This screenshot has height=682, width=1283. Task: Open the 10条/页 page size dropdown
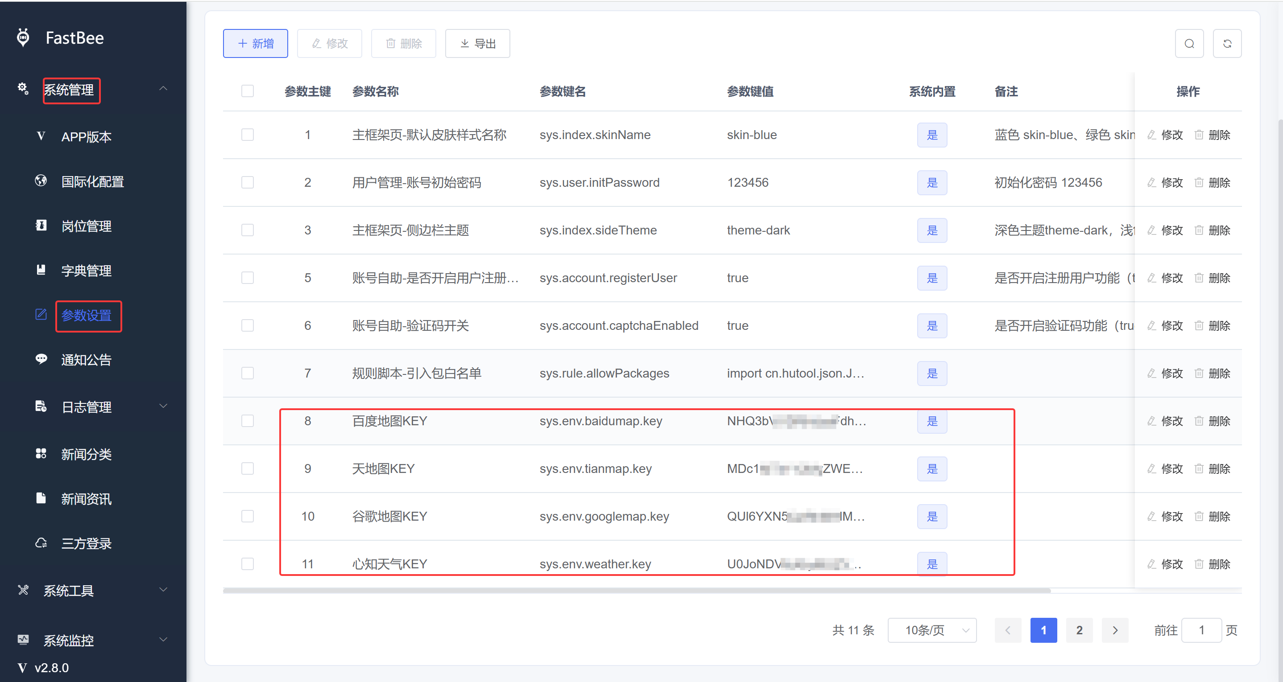[x=931, y=630]
